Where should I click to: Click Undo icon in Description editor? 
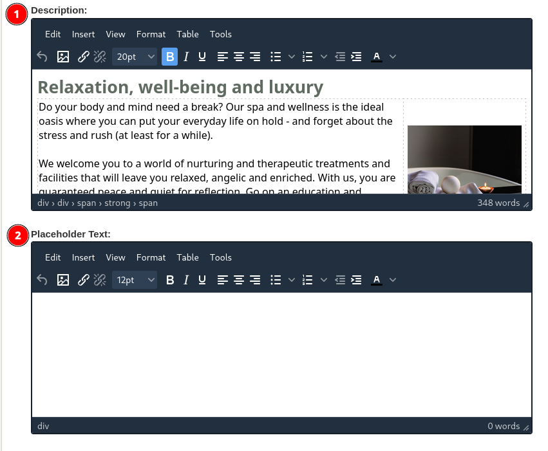42,57
